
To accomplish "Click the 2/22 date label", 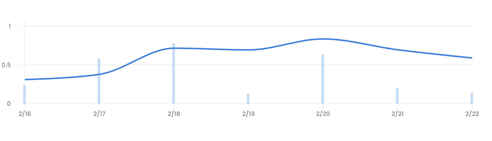I will [472, 114].
